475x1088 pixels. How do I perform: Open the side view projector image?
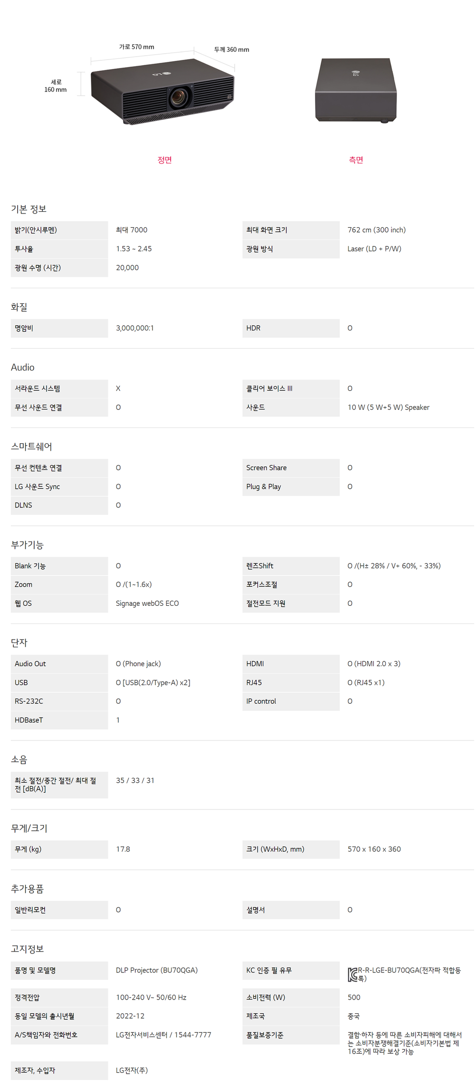356,90
